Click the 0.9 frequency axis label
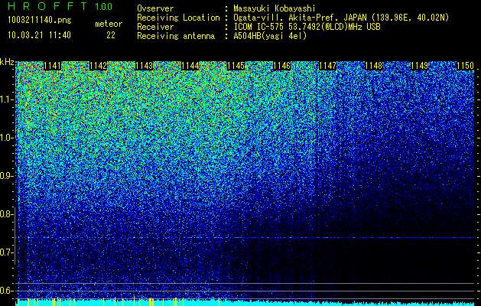481x306 pixels. click(6, 176)
